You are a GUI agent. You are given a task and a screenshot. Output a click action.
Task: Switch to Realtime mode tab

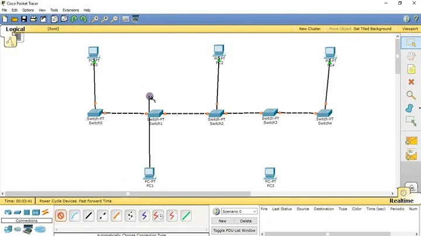pyautogui.click(x=402, y=200)
